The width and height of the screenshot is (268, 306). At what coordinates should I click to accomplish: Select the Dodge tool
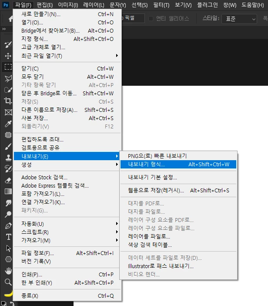(8, 214)
